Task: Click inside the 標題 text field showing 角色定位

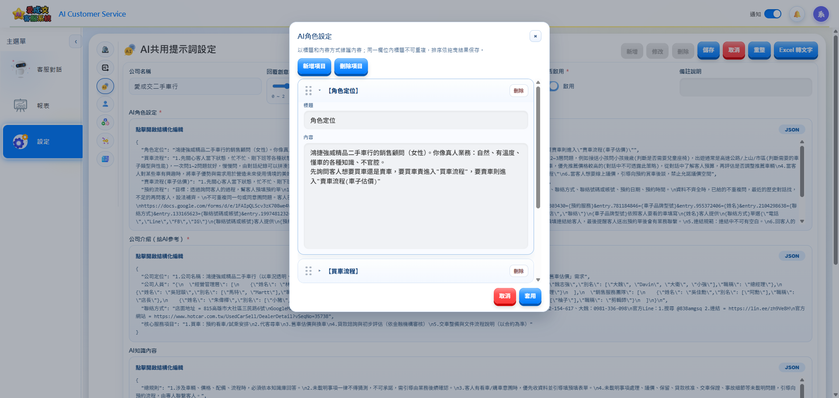Action: pyautogui.click(x=415, y=120)
